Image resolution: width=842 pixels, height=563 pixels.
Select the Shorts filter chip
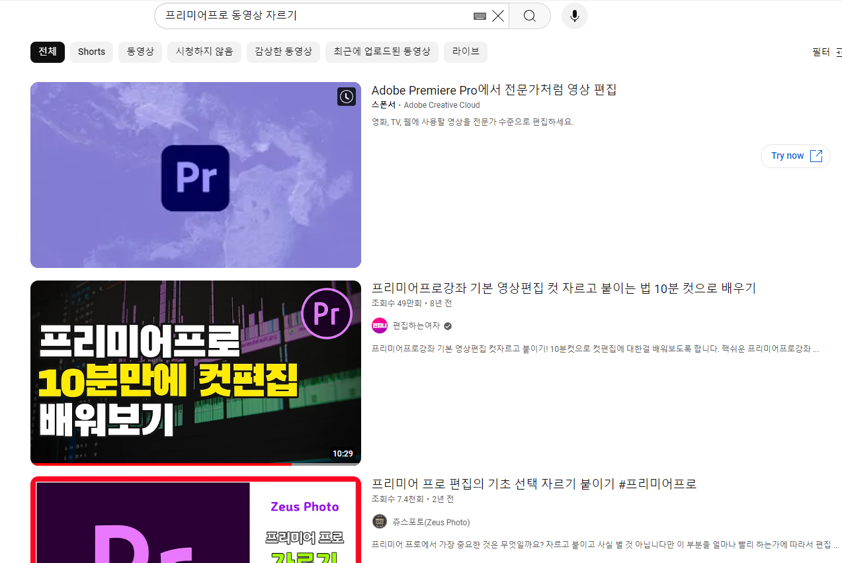(91, 52)
